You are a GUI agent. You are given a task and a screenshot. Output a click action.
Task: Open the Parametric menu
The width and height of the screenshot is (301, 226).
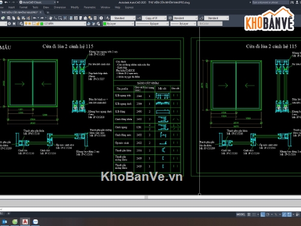pos(90,7)
